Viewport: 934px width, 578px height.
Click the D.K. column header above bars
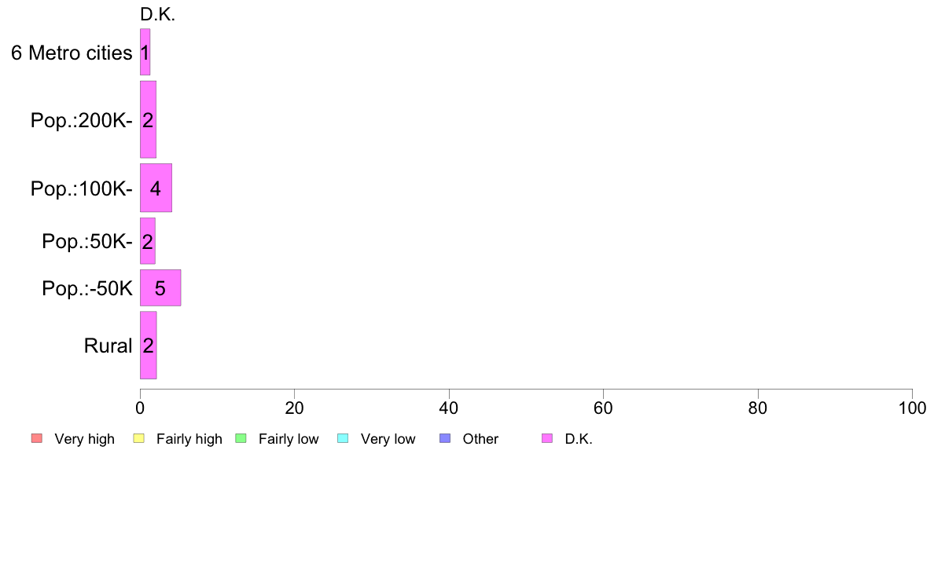pos(158,15)
